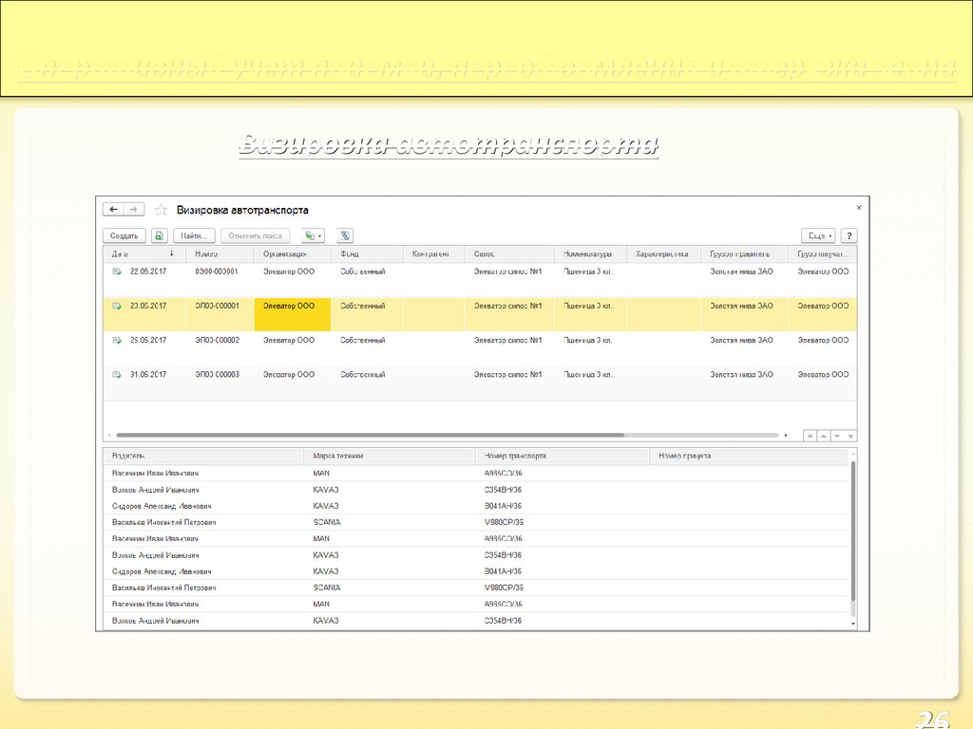Click the Создать button

click(x=124, y=235)
